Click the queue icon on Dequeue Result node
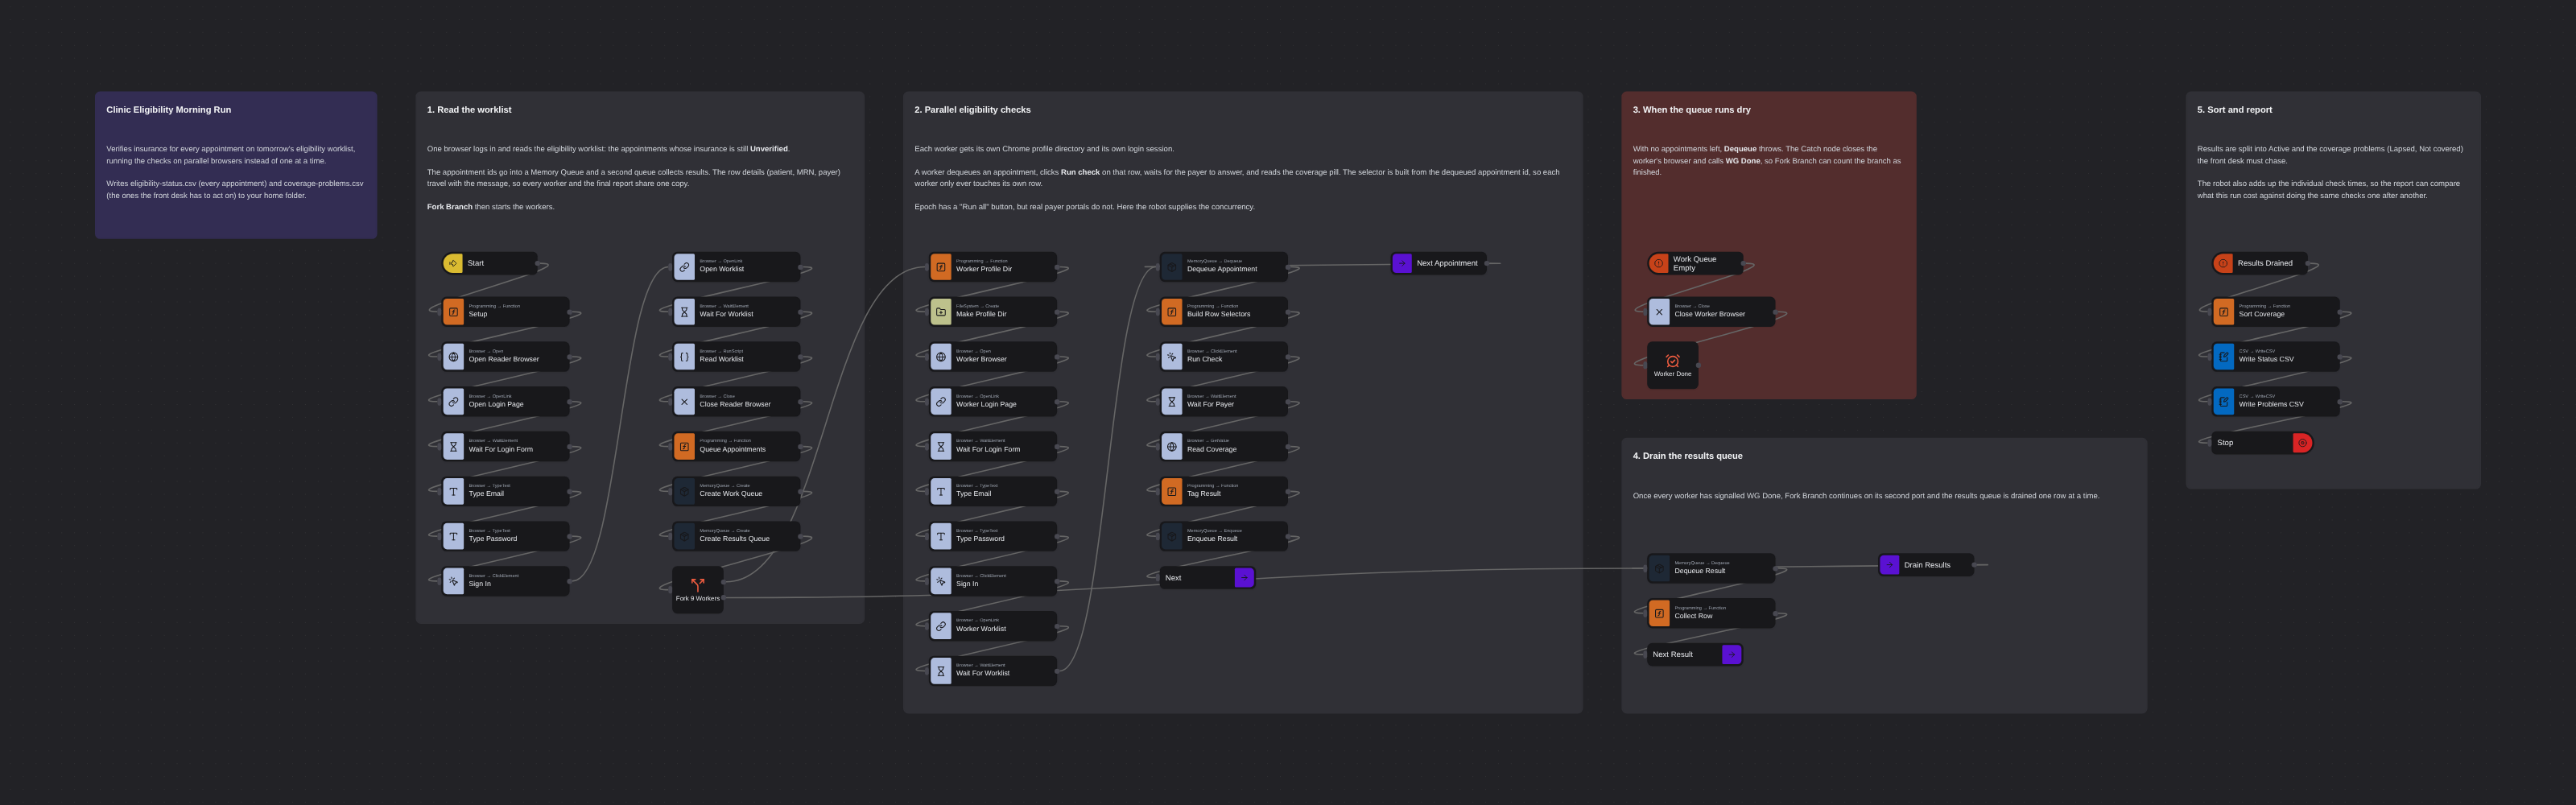The width and height of the screenshot is (2576, 805). click(x=1659, y=568)
